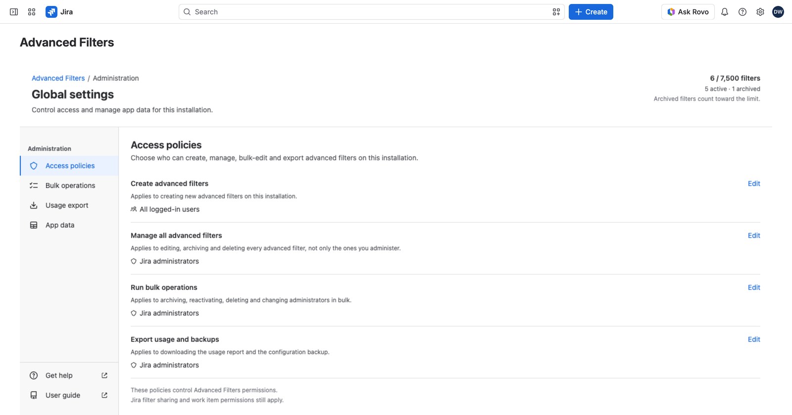The width and height of the screenshot is (792, 415).
Task: Edit the Export usage and backups policy
Action: (754, 339)
